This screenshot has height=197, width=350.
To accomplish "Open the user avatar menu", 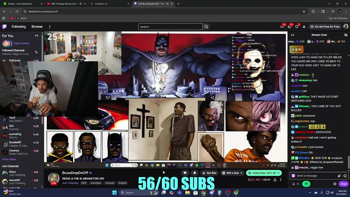I will click(346, 27).
